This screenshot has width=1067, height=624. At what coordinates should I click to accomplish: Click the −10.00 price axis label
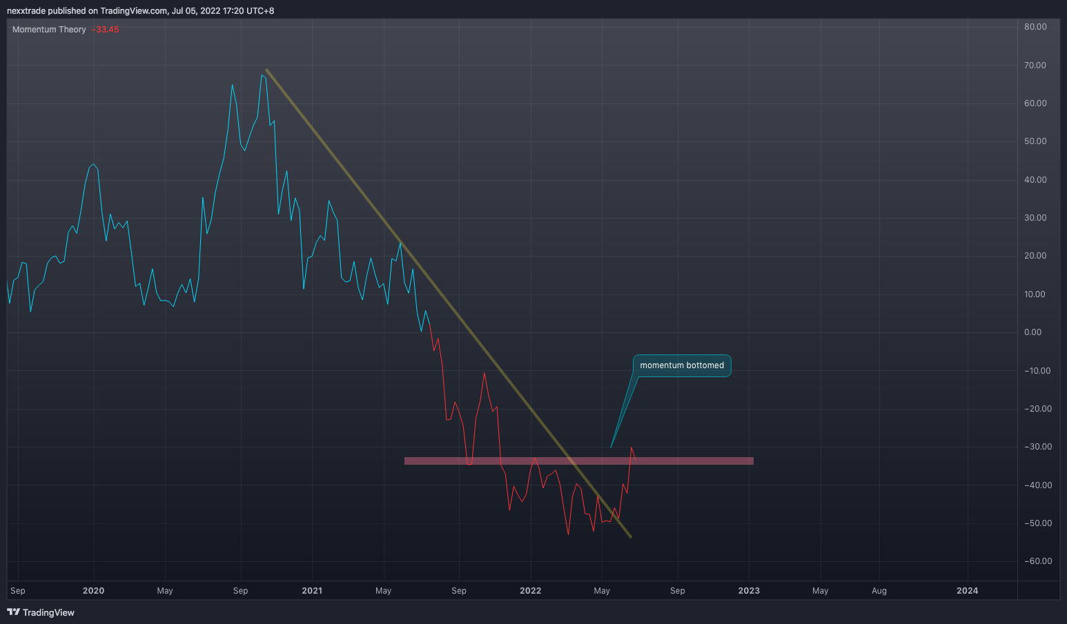pos(1038,371)
